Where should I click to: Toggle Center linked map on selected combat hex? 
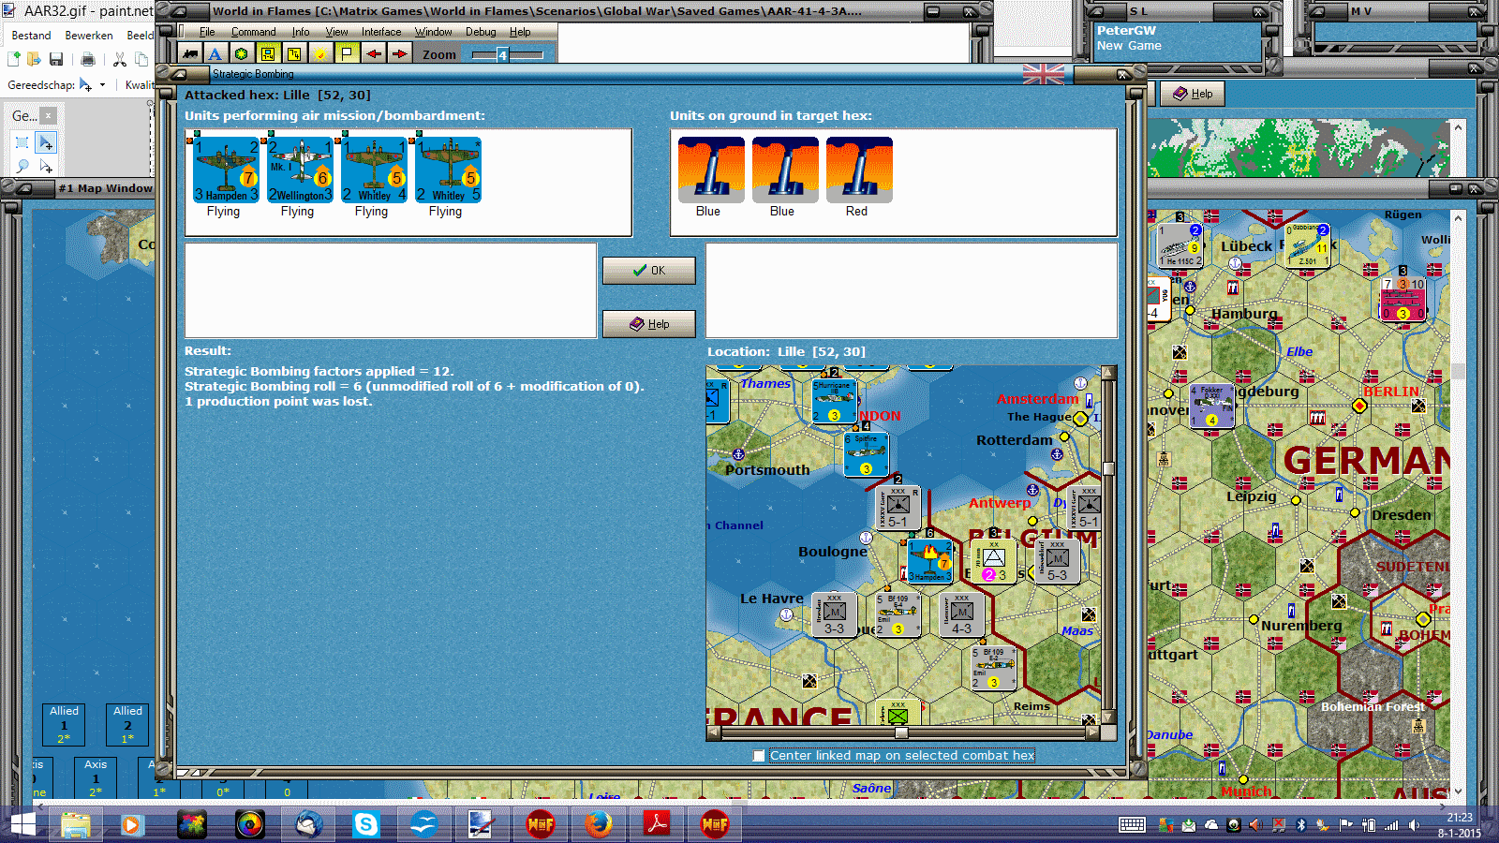[x=759, y=756]
